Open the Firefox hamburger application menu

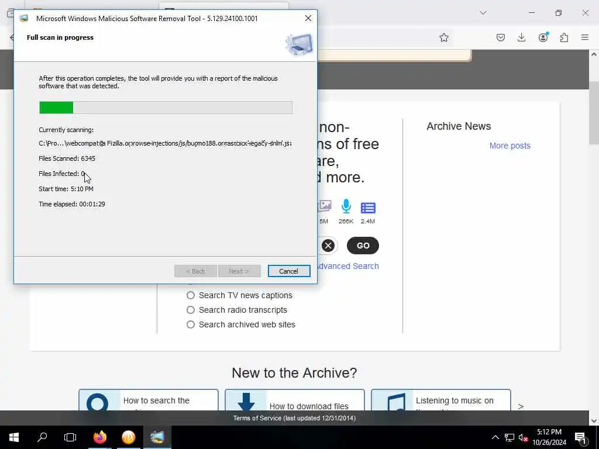tap(585, 37)
